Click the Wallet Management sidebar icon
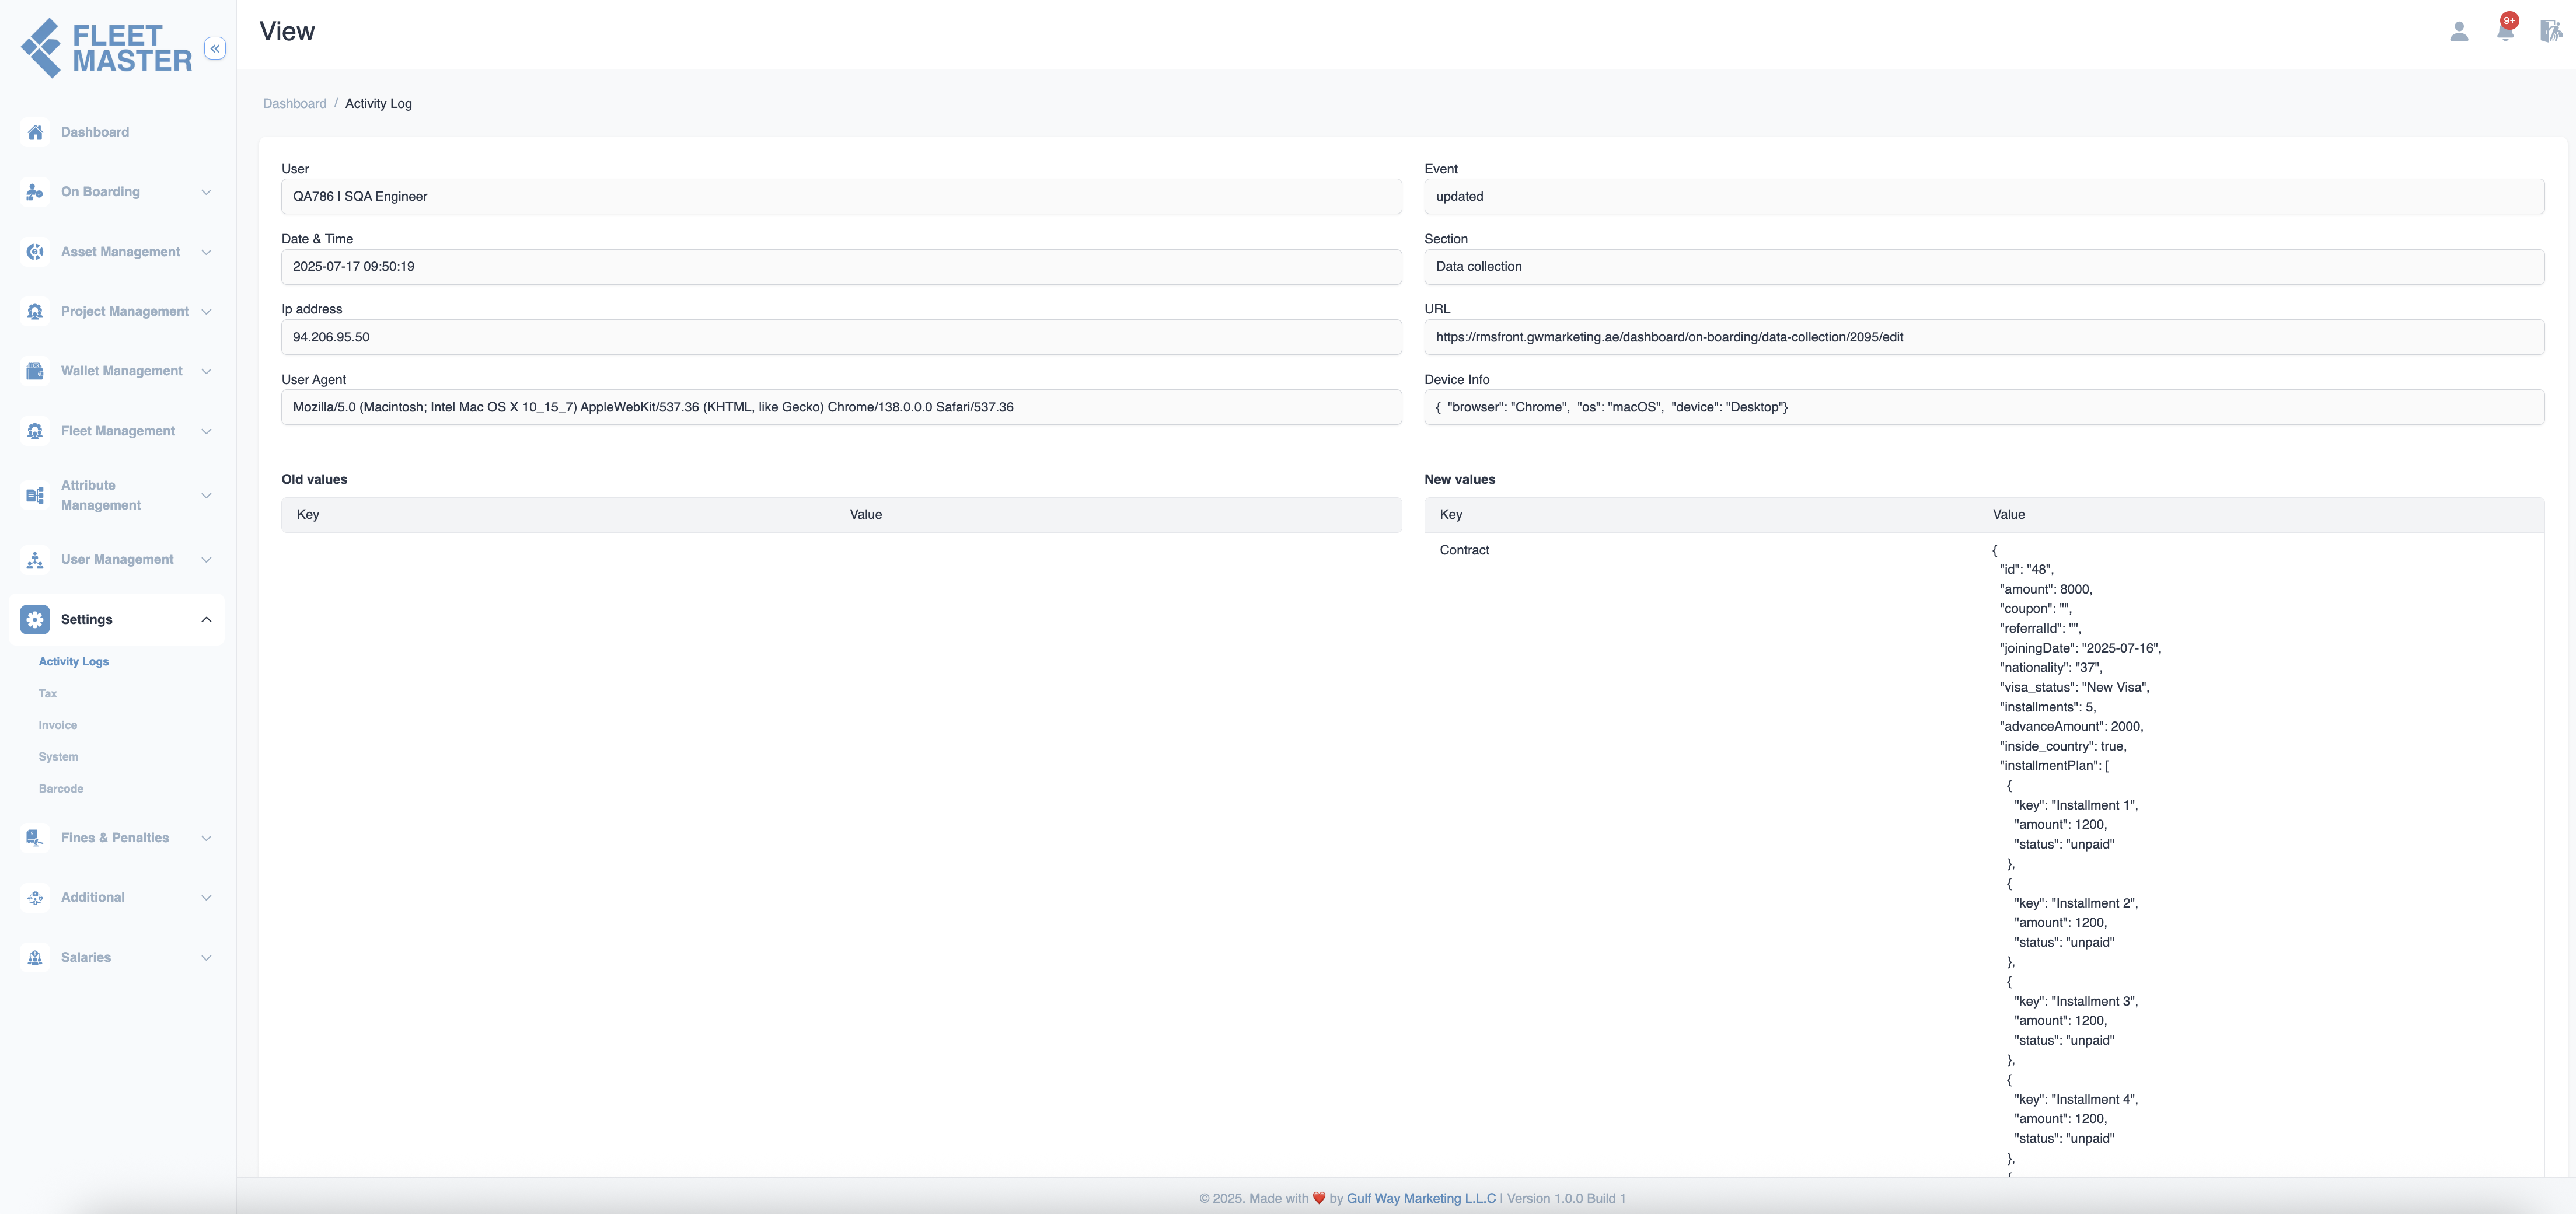Screen dimensions: 2576x1214 (x=35, y=371)
